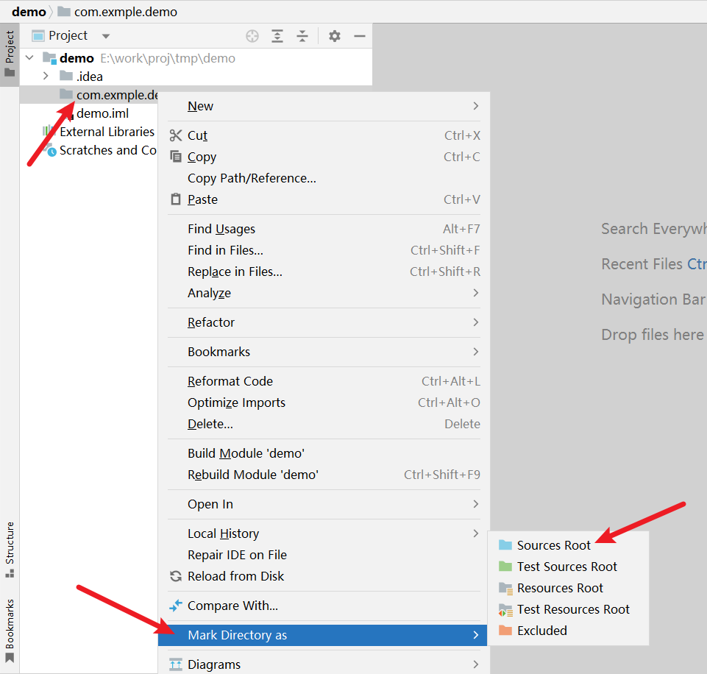Screen dimensions: 707x674
Task: Click demo in the breadcrumb bar
Action: pos(29,12)
